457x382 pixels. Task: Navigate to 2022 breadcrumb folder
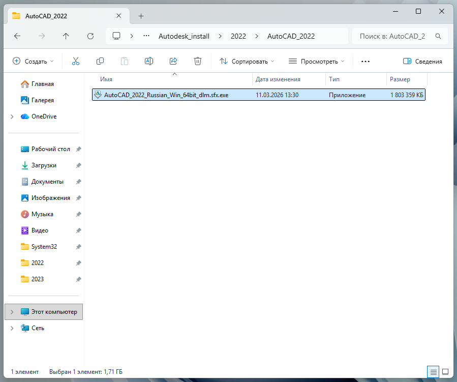(238, 36)
